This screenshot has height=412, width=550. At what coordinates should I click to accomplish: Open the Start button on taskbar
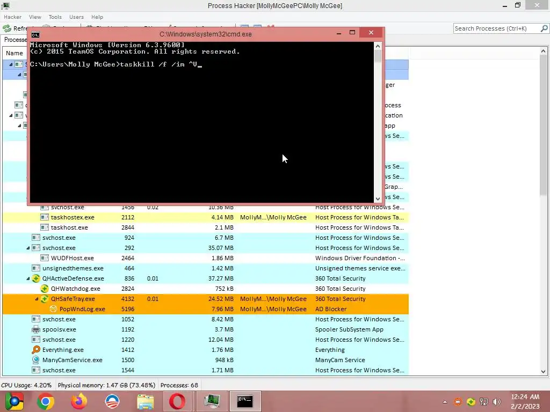tap(14, 401)
